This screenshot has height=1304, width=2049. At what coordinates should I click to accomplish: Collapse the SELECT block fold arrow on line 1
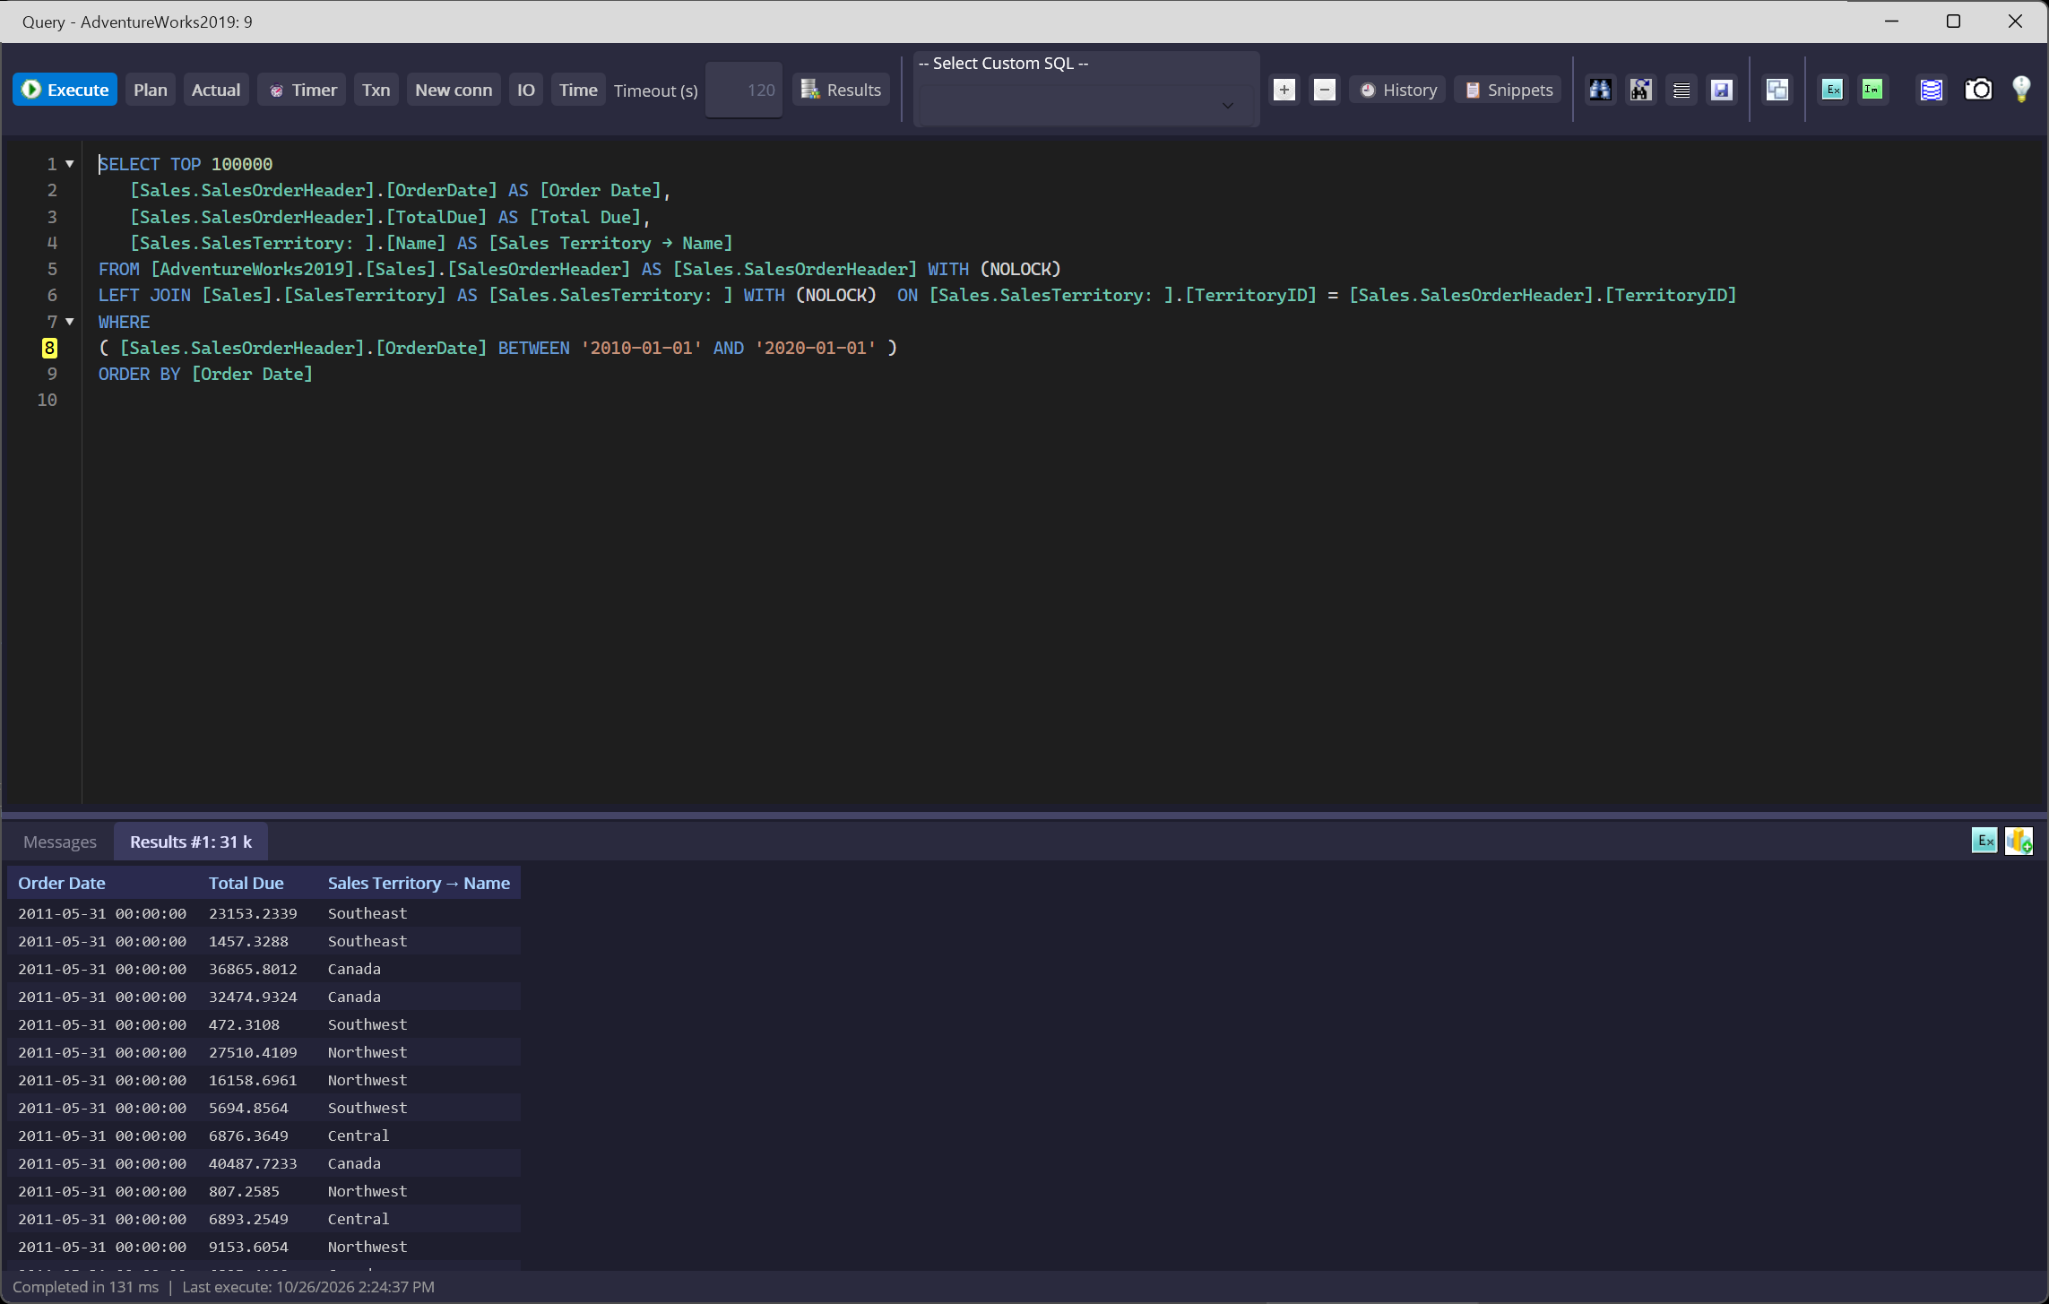(x=70, y=164)
